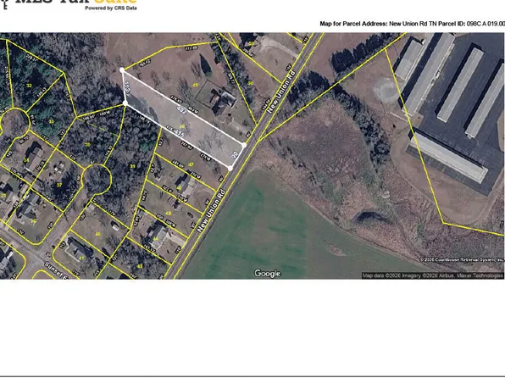505x378 pixels.
Task: Click lower New Union Rd street label
Action: pyautogui.click(x=211, y=210)
